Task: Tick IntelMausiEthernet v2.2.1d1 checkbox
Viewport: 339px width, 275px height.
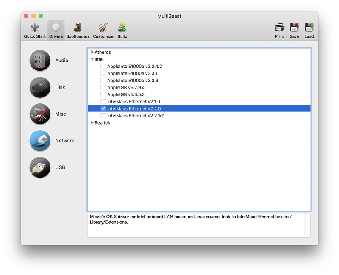Action: (103, 116)
